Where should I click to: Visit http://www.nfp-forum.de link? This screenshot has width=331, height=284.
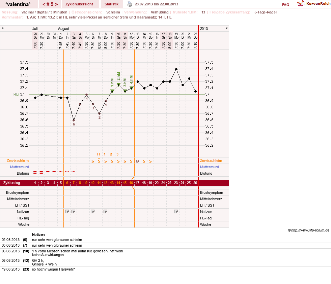[x=310, y=230]
